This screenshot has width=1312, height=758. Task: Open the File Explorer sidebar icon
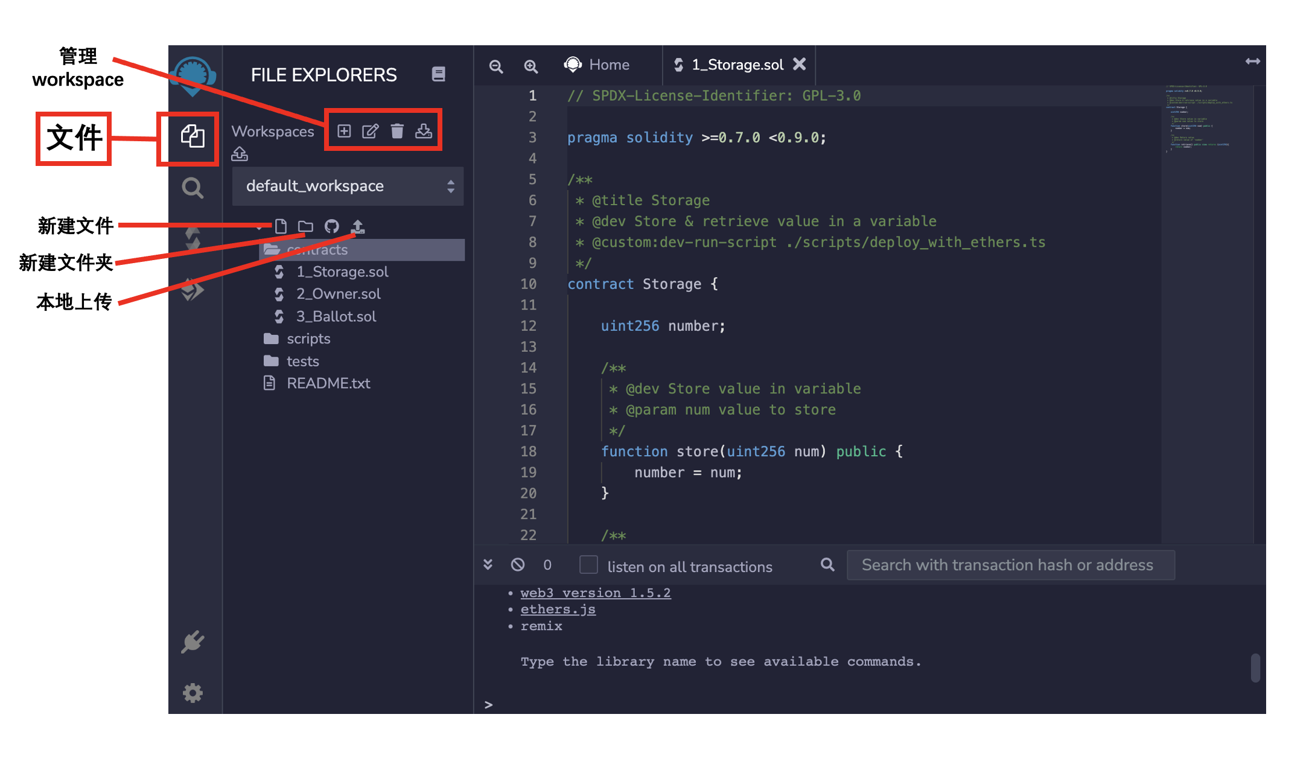click(193, 136)
